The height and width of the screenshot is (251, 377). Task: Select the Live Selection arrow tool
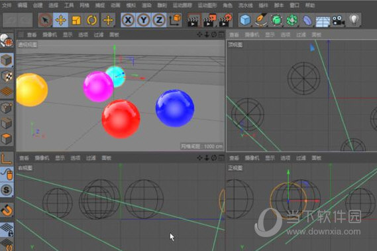(x=46, y=20)
